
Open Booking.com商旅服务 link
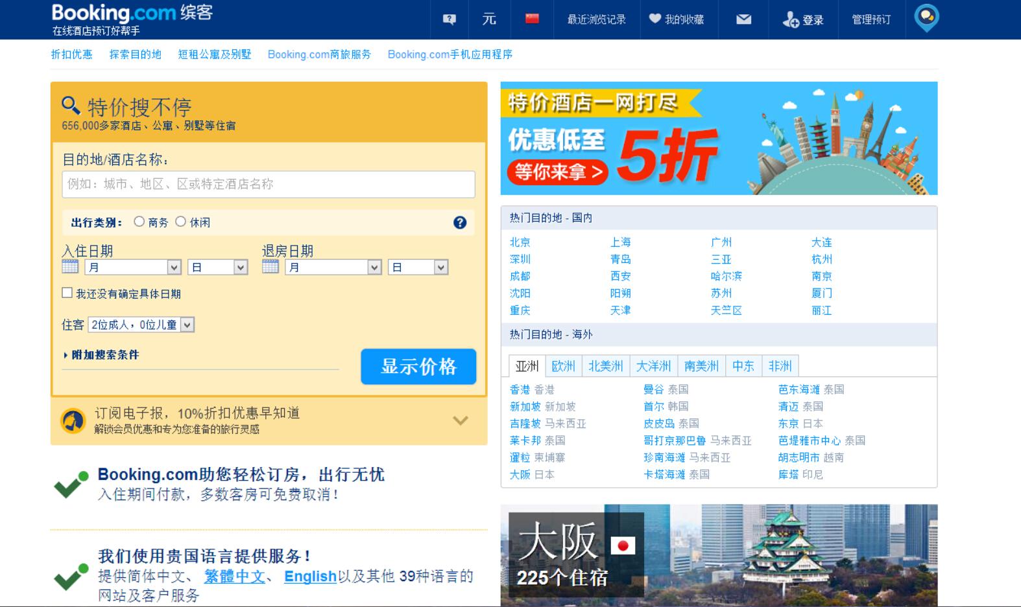(x=319, y=54)
